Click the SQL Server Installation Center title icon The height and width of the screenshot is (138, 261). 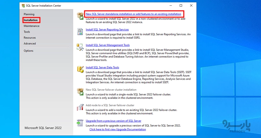tap(23, 6)
